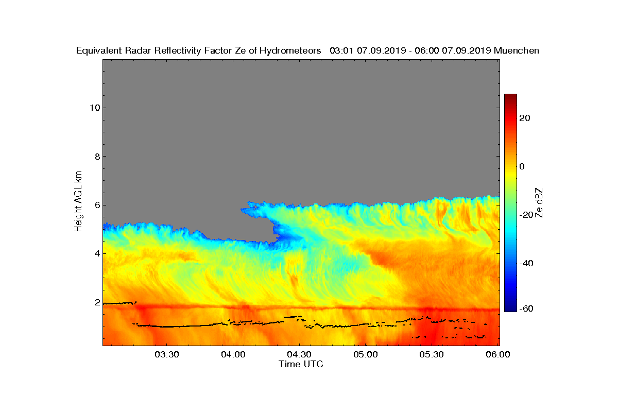
Task: Click the plot title 'Equivalent Radar Reflectivity Factor Ze of Hydrometeors'
Action: pyautogui.click(x=199, y=50)
